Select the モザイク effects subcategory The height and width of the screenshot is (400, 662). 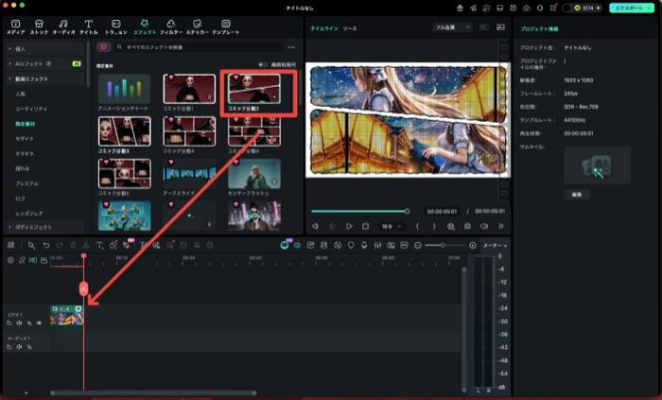(x=24, y=138)
